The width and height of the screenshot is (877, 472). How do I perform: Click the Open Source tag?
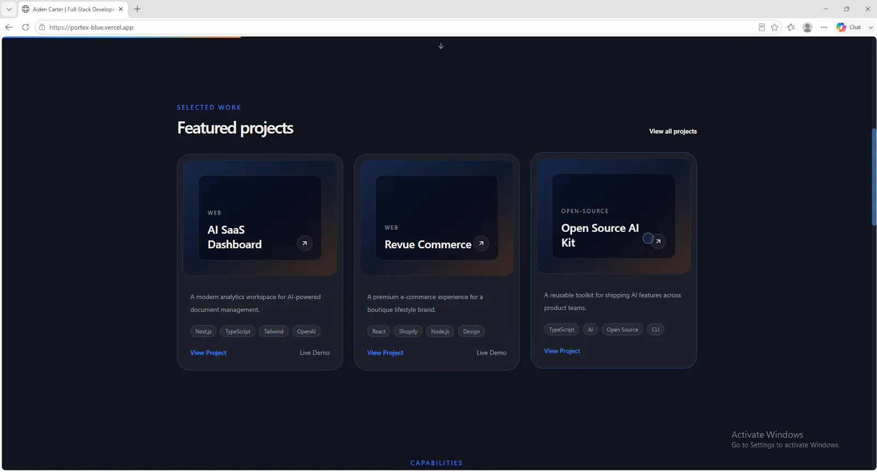click(622, 329)
